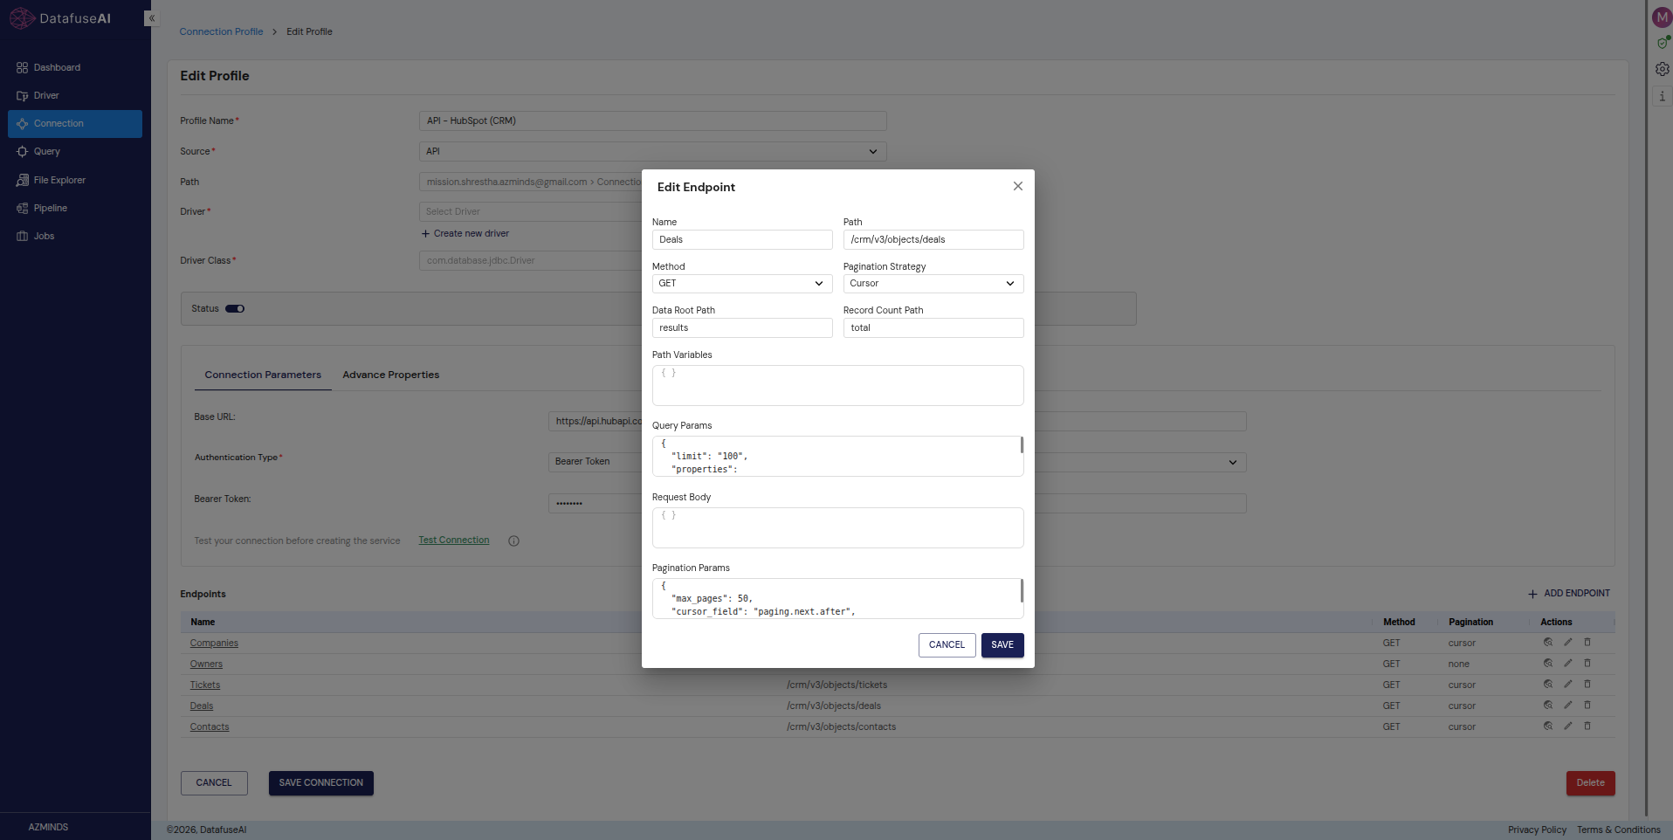Screen dimensions: 1673x840
Task: Click the red Delete profile button
Action: coord(1590,783)
